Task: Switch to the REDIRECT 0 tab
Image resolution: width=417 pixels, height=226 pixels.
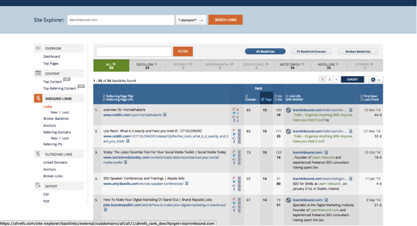Action: [x=183, y=66]
